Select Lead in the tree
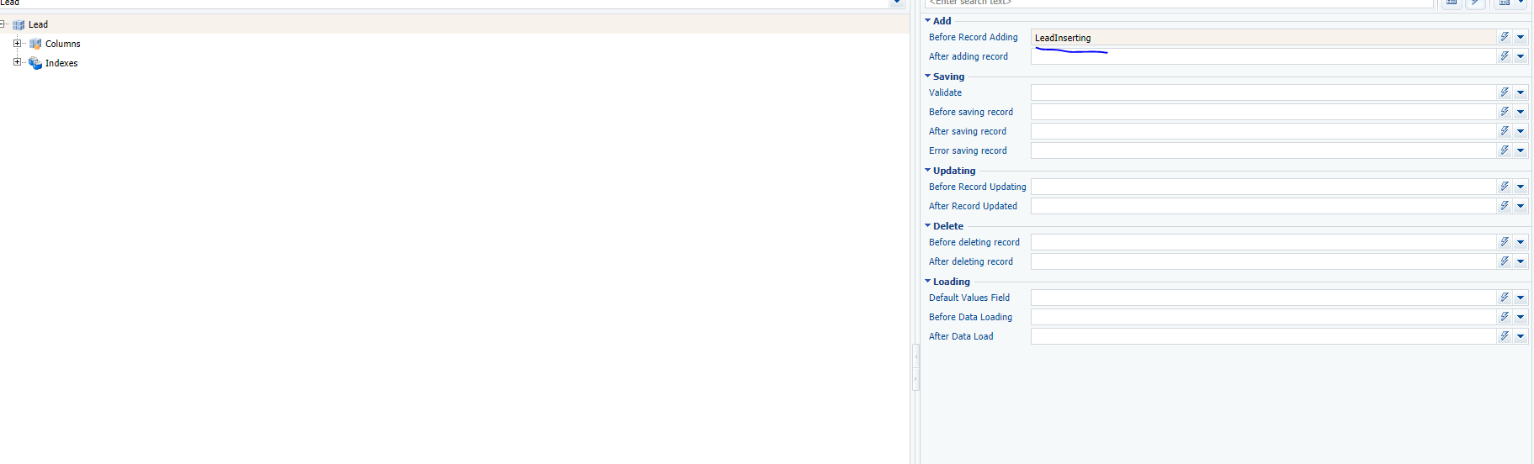Screen dimensions: 1534x464 coord(38,25)
